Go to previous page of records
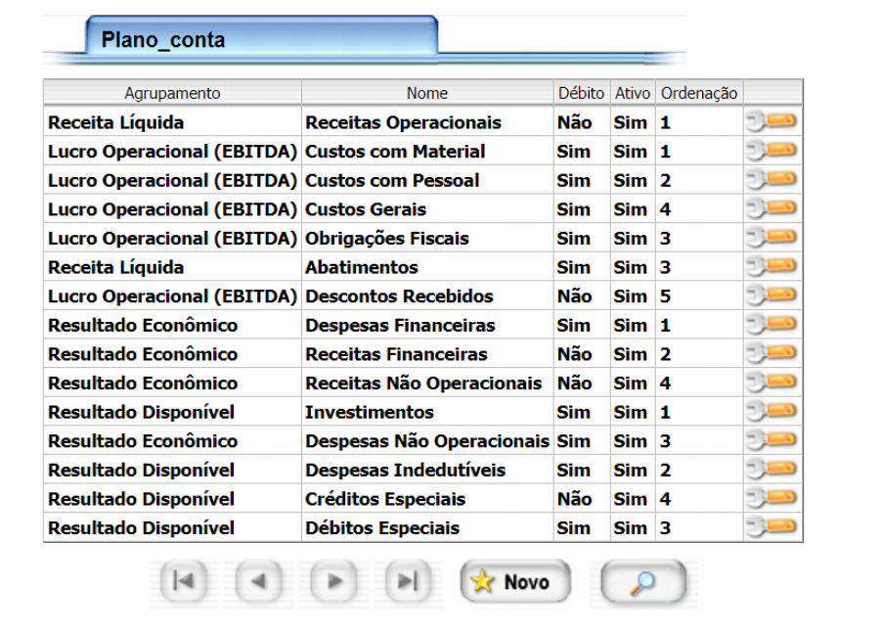This screenshot has height=633, width=880. tap(258, 582)
